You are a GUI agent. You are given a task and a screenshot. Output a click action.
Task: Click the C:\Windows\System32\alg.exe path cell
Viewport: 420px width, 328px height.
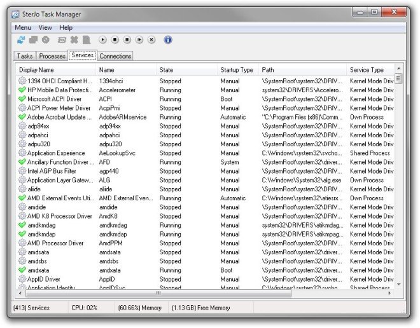pos(302,180)
